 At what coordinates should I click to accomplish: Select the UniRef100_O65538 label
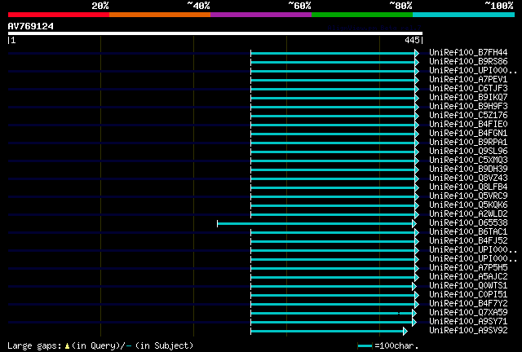(x=468, y=223)
